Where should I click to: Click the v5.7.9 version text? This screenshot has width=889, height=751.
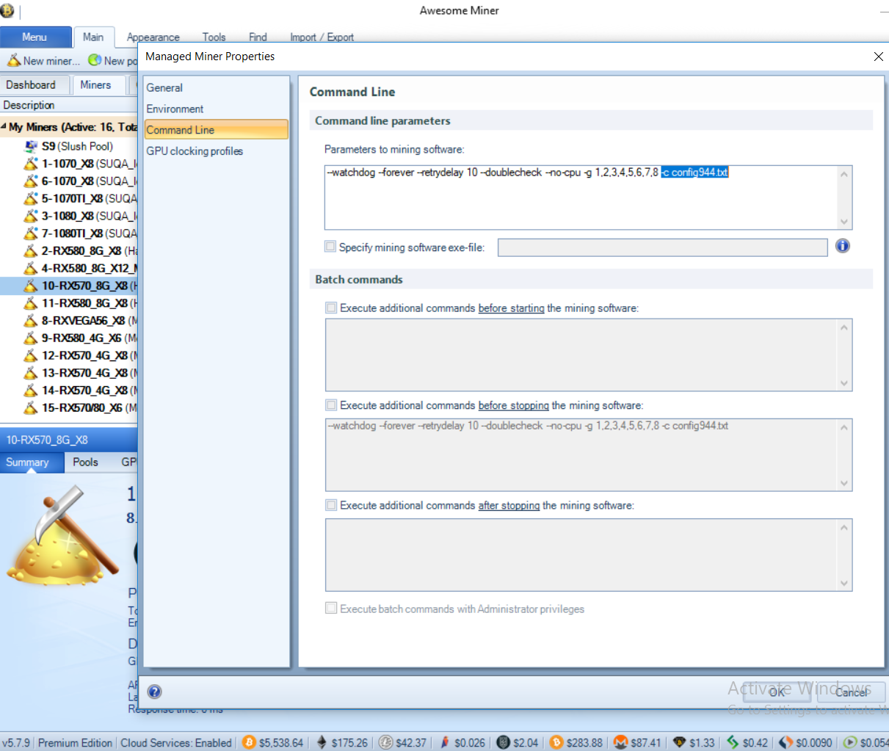pyautogui.click(x=16, y=742)
